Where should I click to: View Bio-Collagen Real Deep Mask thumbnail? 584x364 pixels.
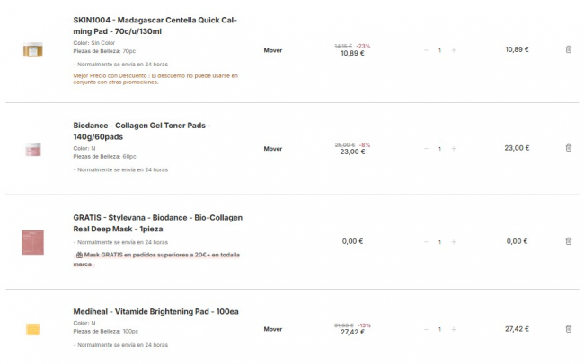(33, 242)
